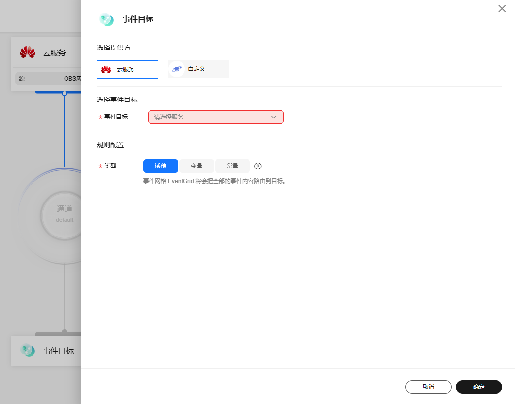Switch rule type to 常量
The image size is (515, 404).
(233, 166)
